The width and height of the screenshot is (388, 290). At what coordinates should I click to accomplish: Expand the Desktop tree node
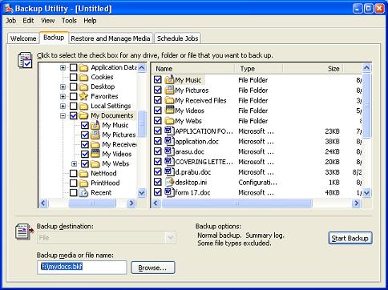[x=63, y=87]
